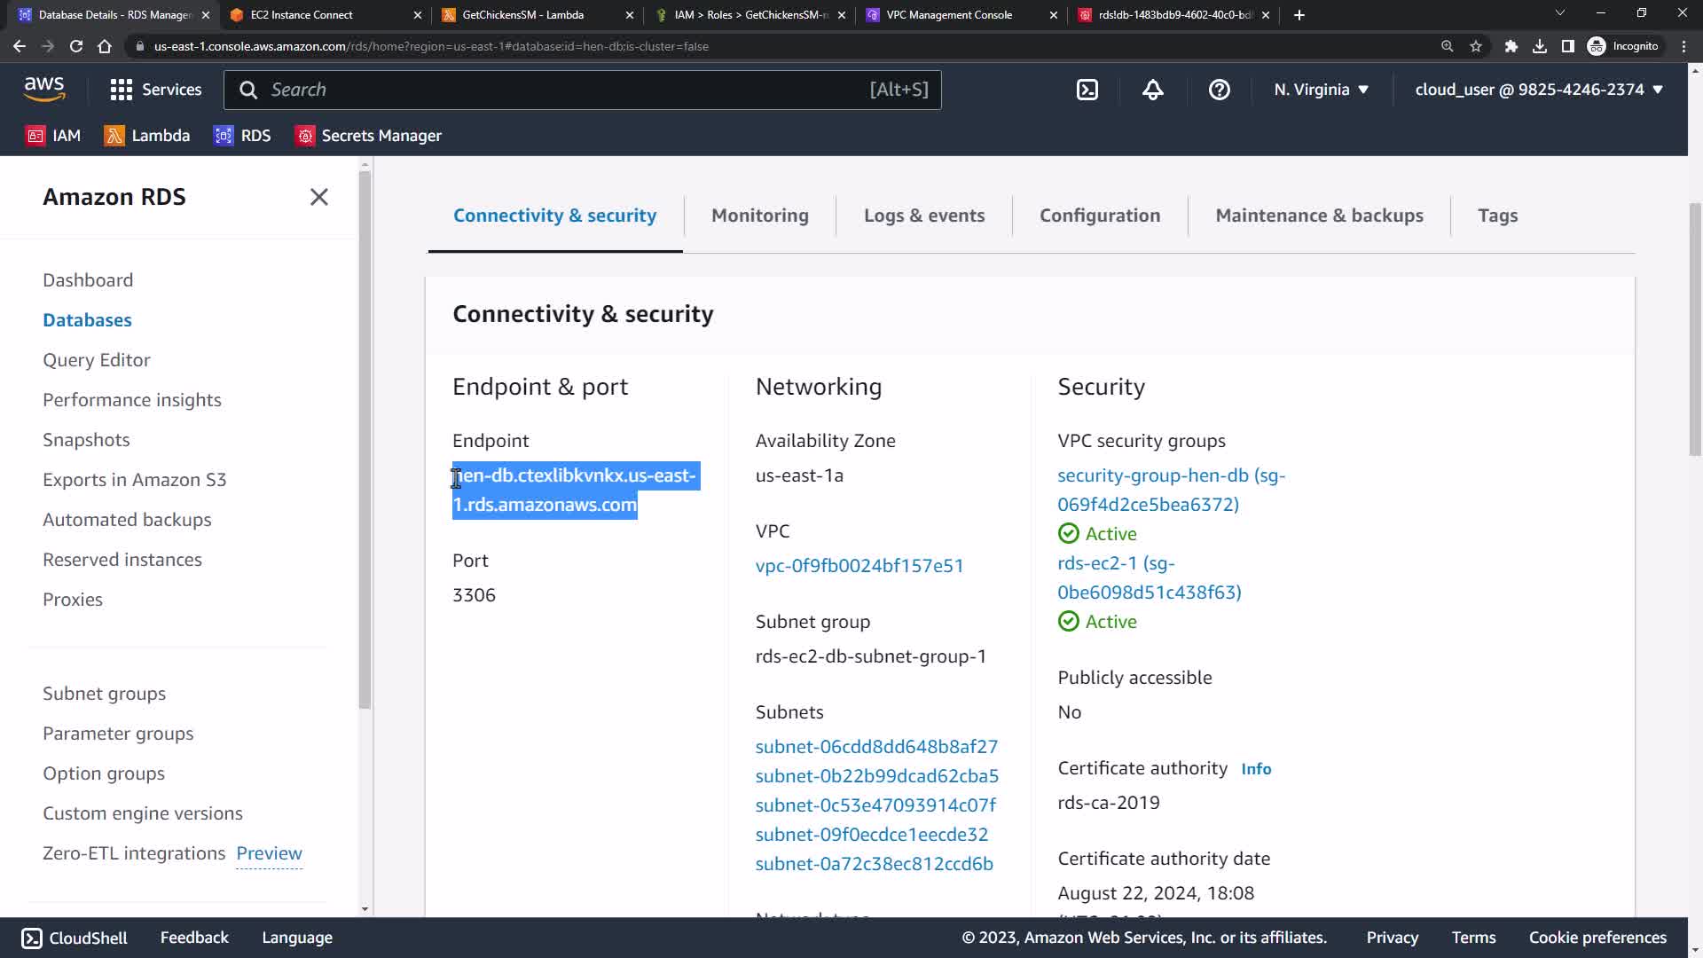
Task: Open the vpc-0f9fb0024bf157e51 link
Action: click(x=859, y=566)
